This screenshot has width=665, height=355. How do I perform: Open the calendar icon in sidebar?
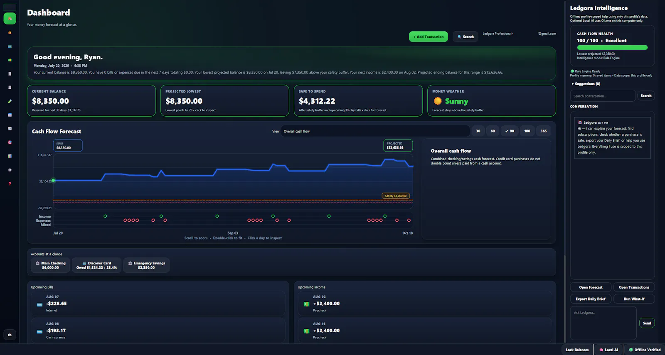coord(10,115)
